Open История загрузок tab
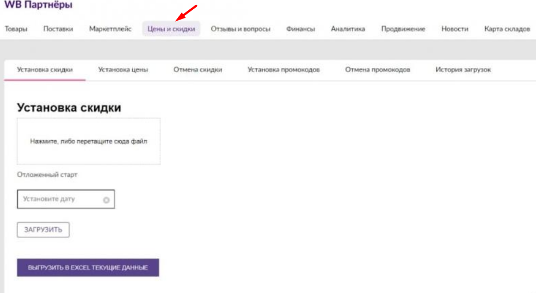The image size is (536, 293). pos(463,70)
